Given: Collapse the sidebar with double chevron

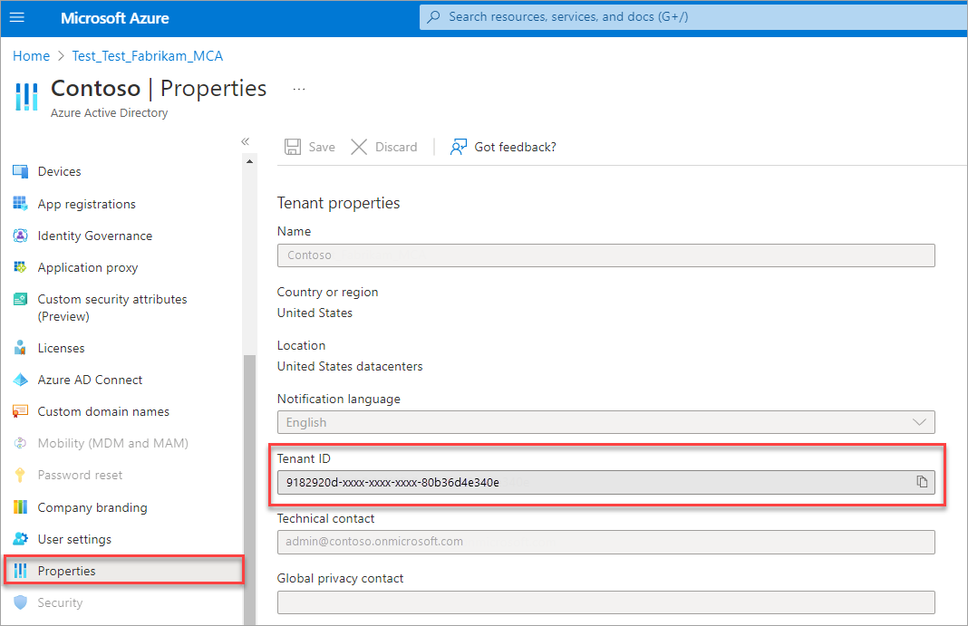Looking at the screenshot, I should tap(245, 141).
